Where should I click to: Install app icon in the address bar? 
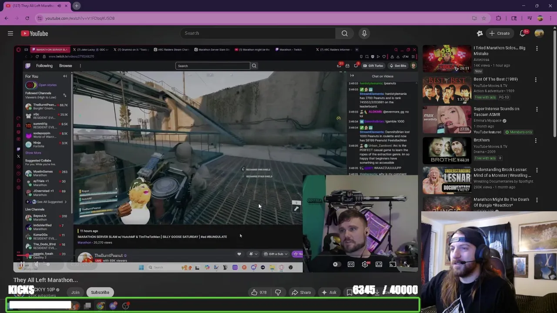pos(474,18)
